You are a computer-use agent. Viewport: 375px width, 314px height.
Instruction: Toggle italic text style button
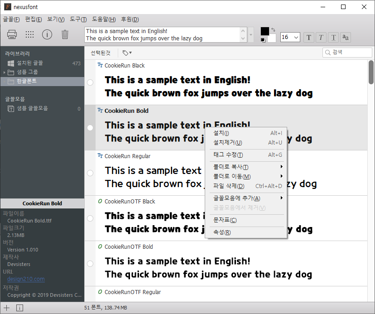tap(321, 37)
